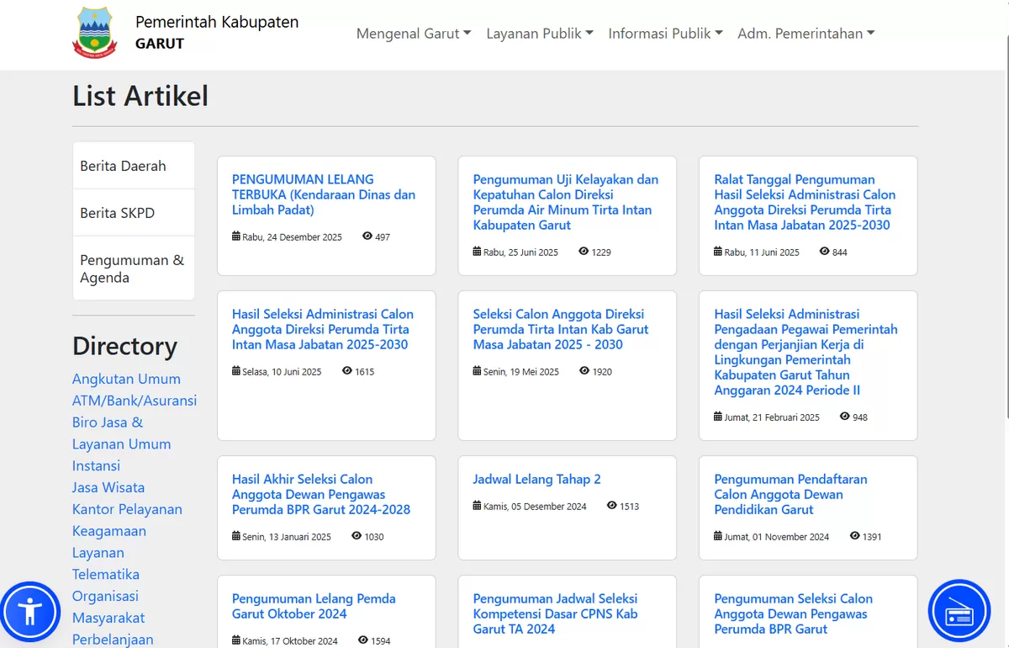This screenshot has width=1009, height=648.
Task: Open Ralat Tanggal Pengumuman Hasil Seleksi article
Action: pyautogui.click(x=805, y=202)
